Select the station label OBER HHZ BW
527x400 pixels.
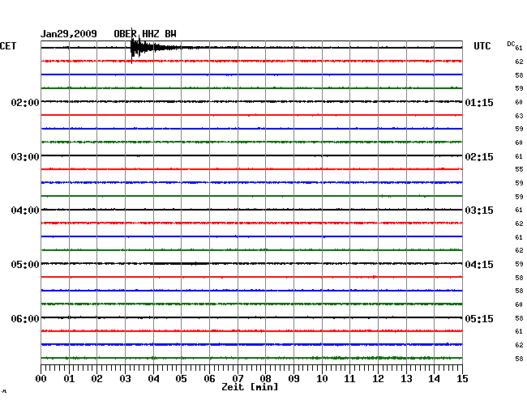coord(145,34)
